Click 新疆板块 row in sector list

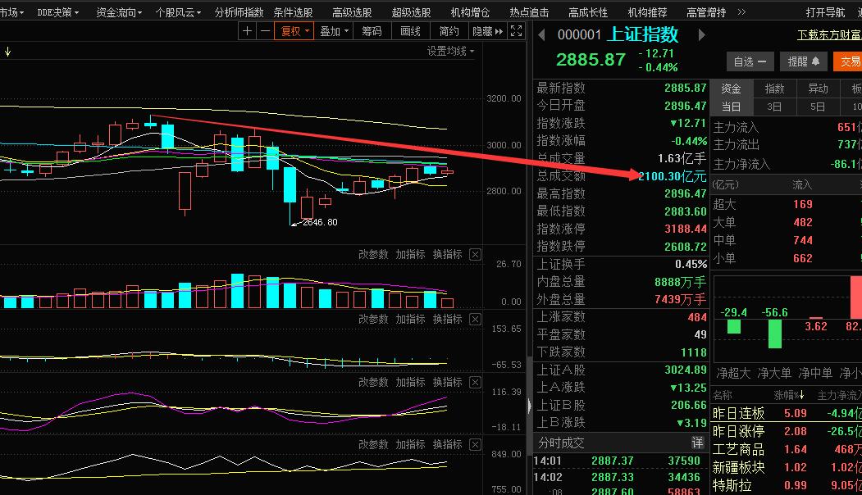point(787,467)
